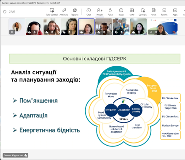Viewport: 185px width, 160px height.
Task: Open meeting Notes
Action: pyautogui.click(x=153, y=12)
